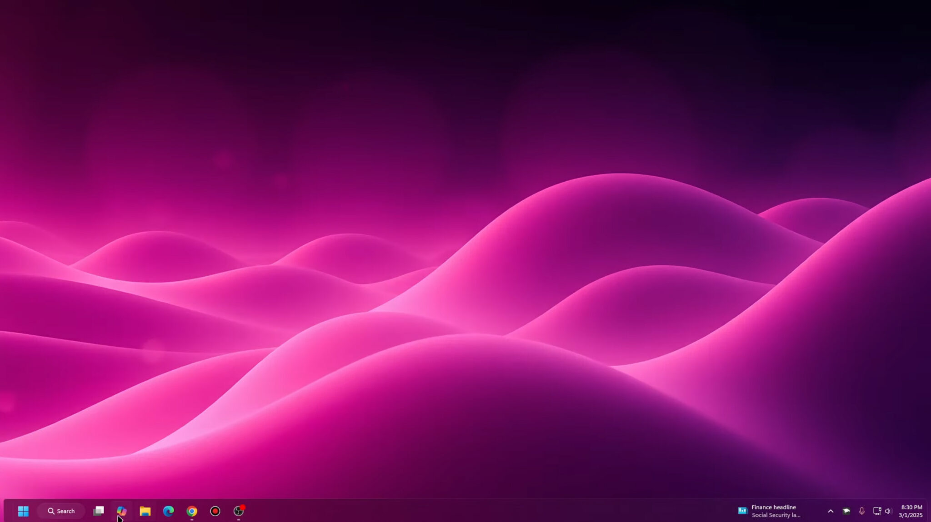Open Microsoft Copilot from the taskbar

[121, 511]
